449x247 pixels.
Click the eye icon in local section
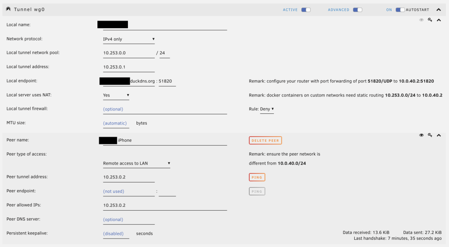(x=421, y=20)
